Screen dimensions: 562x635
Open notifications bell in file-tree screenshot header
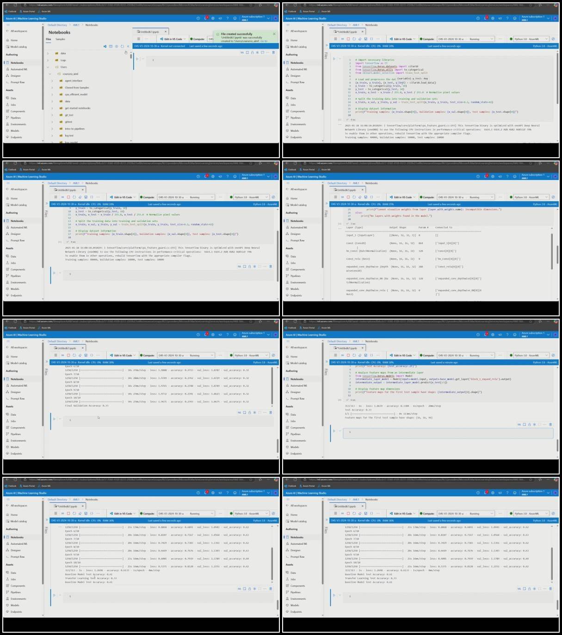tap(205, 18)
